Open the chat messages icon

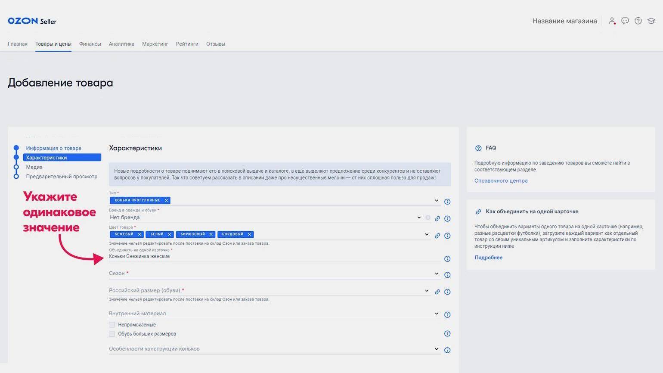(625, 21)
